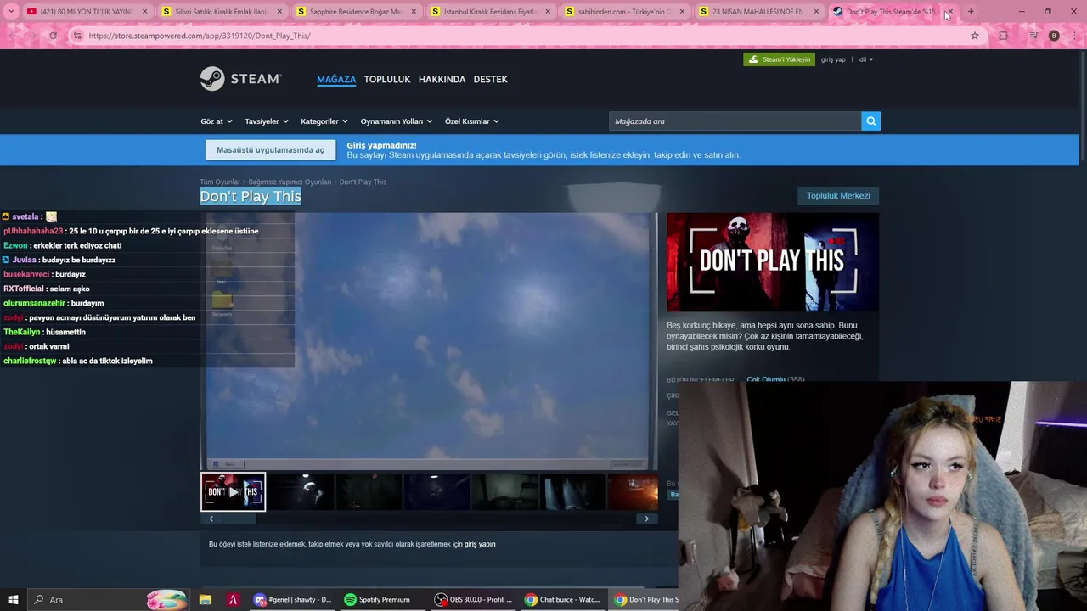Click the right arrow of thumbnail scroller
1087x611 pixels.
(x=646, y=519)
